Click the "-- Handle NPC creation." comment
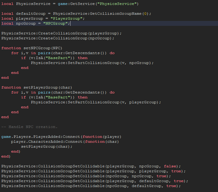The width and height of the screenshot is (218, 192). [29, 127]
